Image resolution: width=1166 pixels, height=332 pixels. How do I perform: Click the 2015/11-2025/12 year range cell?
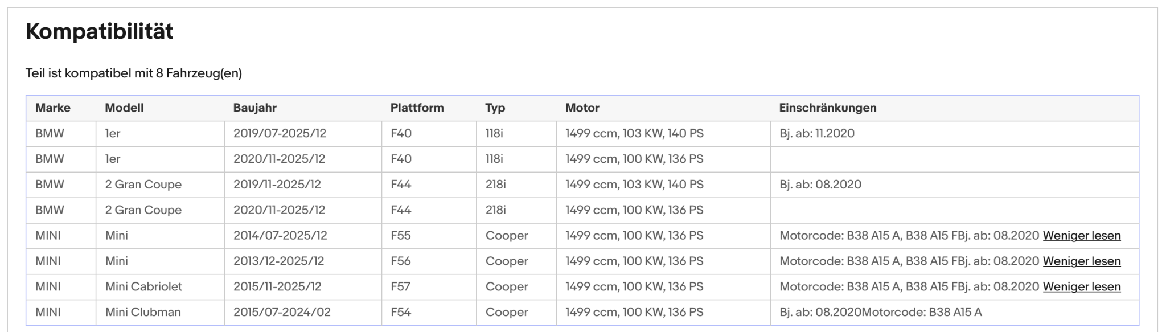pos(303,287)
